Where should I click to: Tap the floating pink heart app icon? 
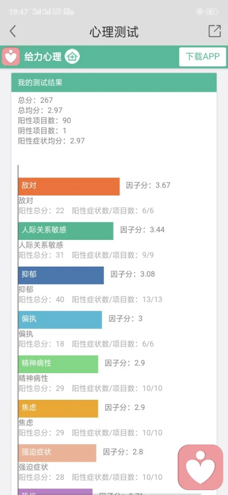200,467
